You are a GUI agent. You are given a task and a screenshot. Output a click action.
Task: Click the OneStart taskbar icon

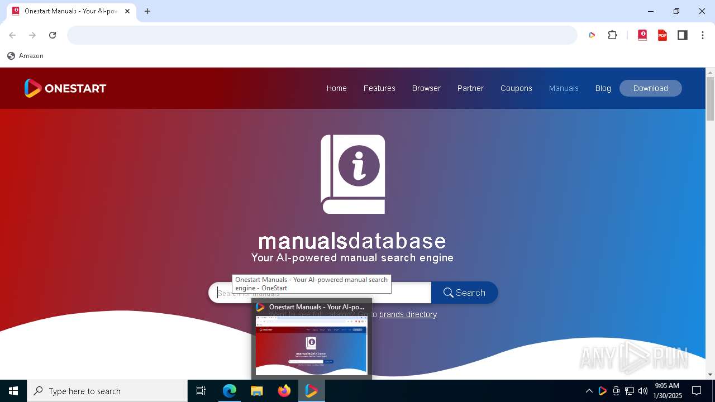tap(312, 391)
